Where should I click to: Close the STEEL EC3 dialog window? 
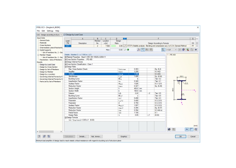pyautogui.click(x=198, y=27)
